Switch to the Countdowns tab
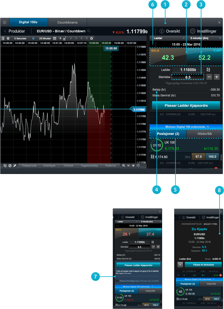 (x=67, y=22)
